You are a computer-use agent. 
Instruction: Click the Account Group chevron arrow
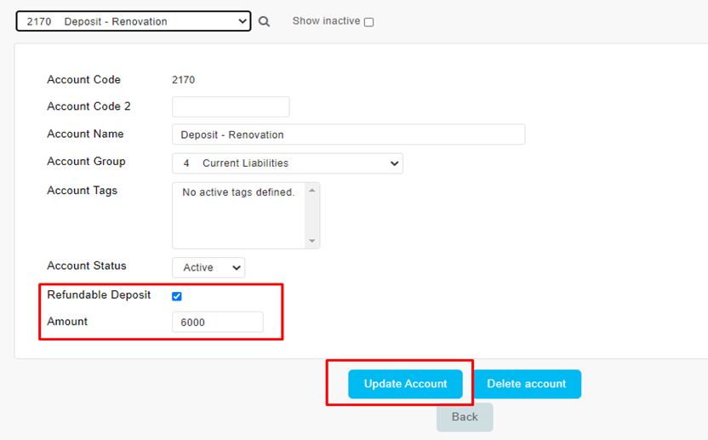coord(394,163)
